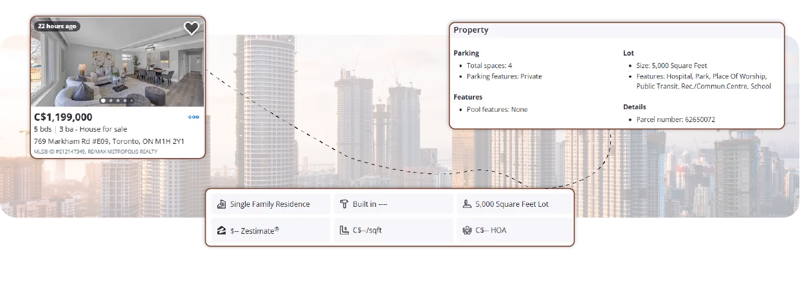Click the Lot section heading
This screenshot has height=282, width=800.
point(628,53)
